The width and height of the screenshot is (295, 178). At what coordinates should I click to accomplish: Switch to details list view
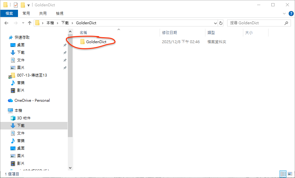tap(283, 174)
